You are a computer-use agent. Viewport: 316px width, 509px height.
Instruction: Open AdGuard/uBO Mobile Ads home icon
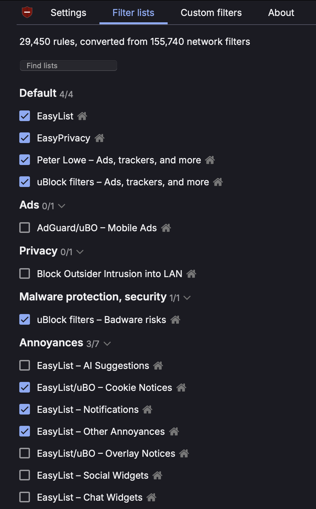click(x=166, y=228)
